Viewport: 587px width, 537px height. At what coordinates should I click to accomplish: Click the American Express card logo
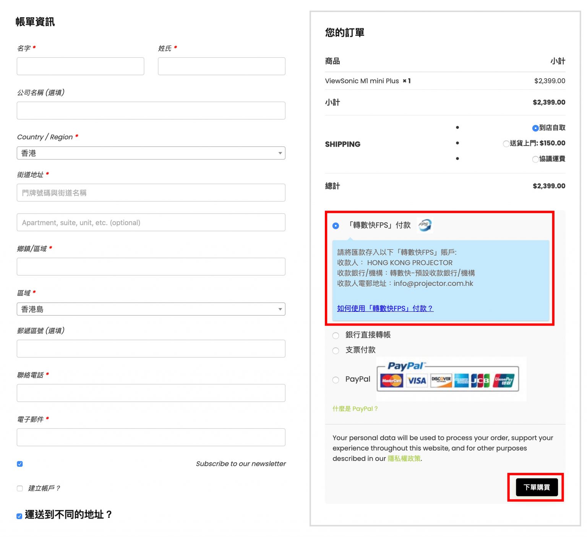click(x=462, y=380)
